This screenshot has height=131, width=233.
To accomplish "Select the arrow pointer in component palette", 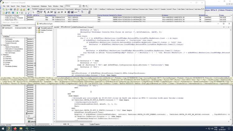I will point(34,12).
